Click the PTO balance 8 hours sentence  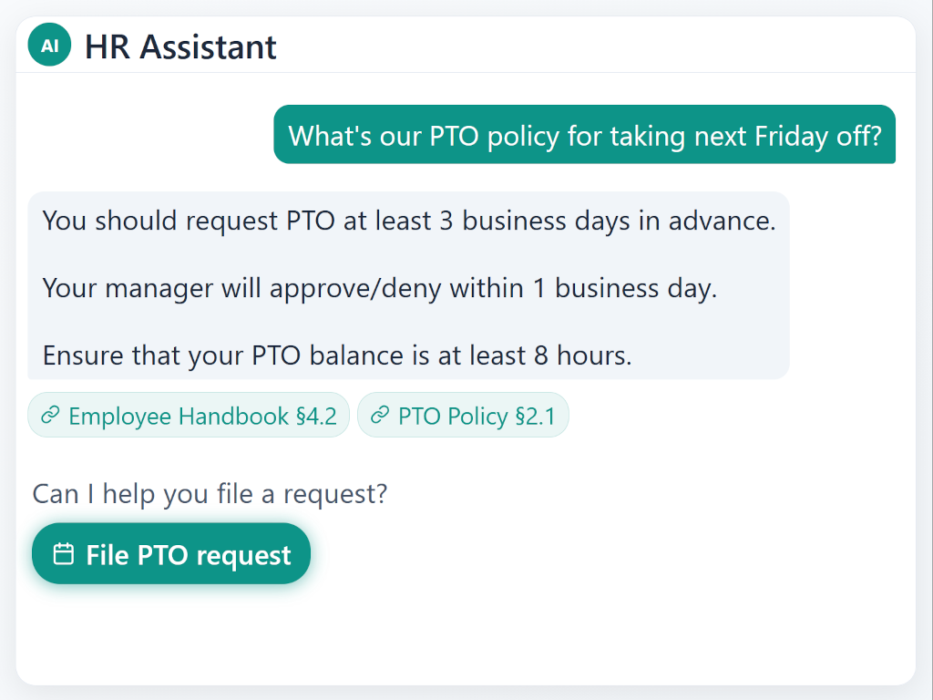point(336,355)
